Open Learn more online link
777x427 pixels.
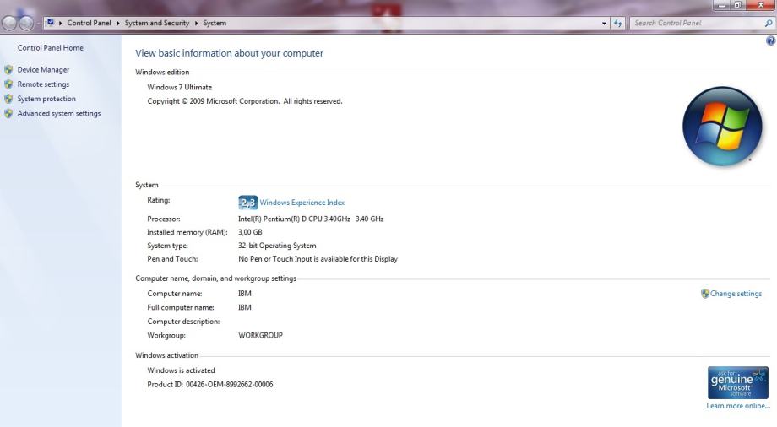738,406
